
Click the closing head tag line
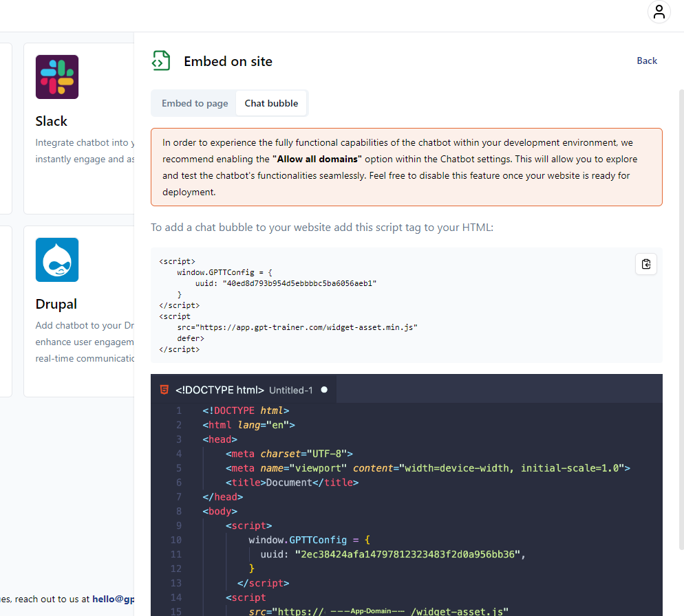pyautogui.click(x=222, y=497)
